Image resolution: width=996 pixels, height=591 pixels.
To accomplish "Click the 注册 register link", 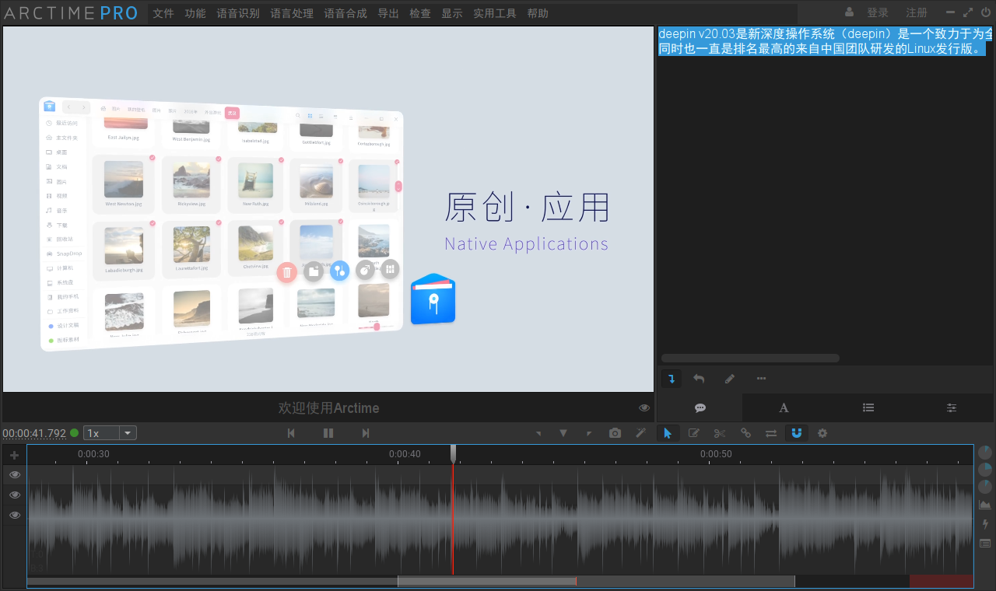I will tap(917, 13).
